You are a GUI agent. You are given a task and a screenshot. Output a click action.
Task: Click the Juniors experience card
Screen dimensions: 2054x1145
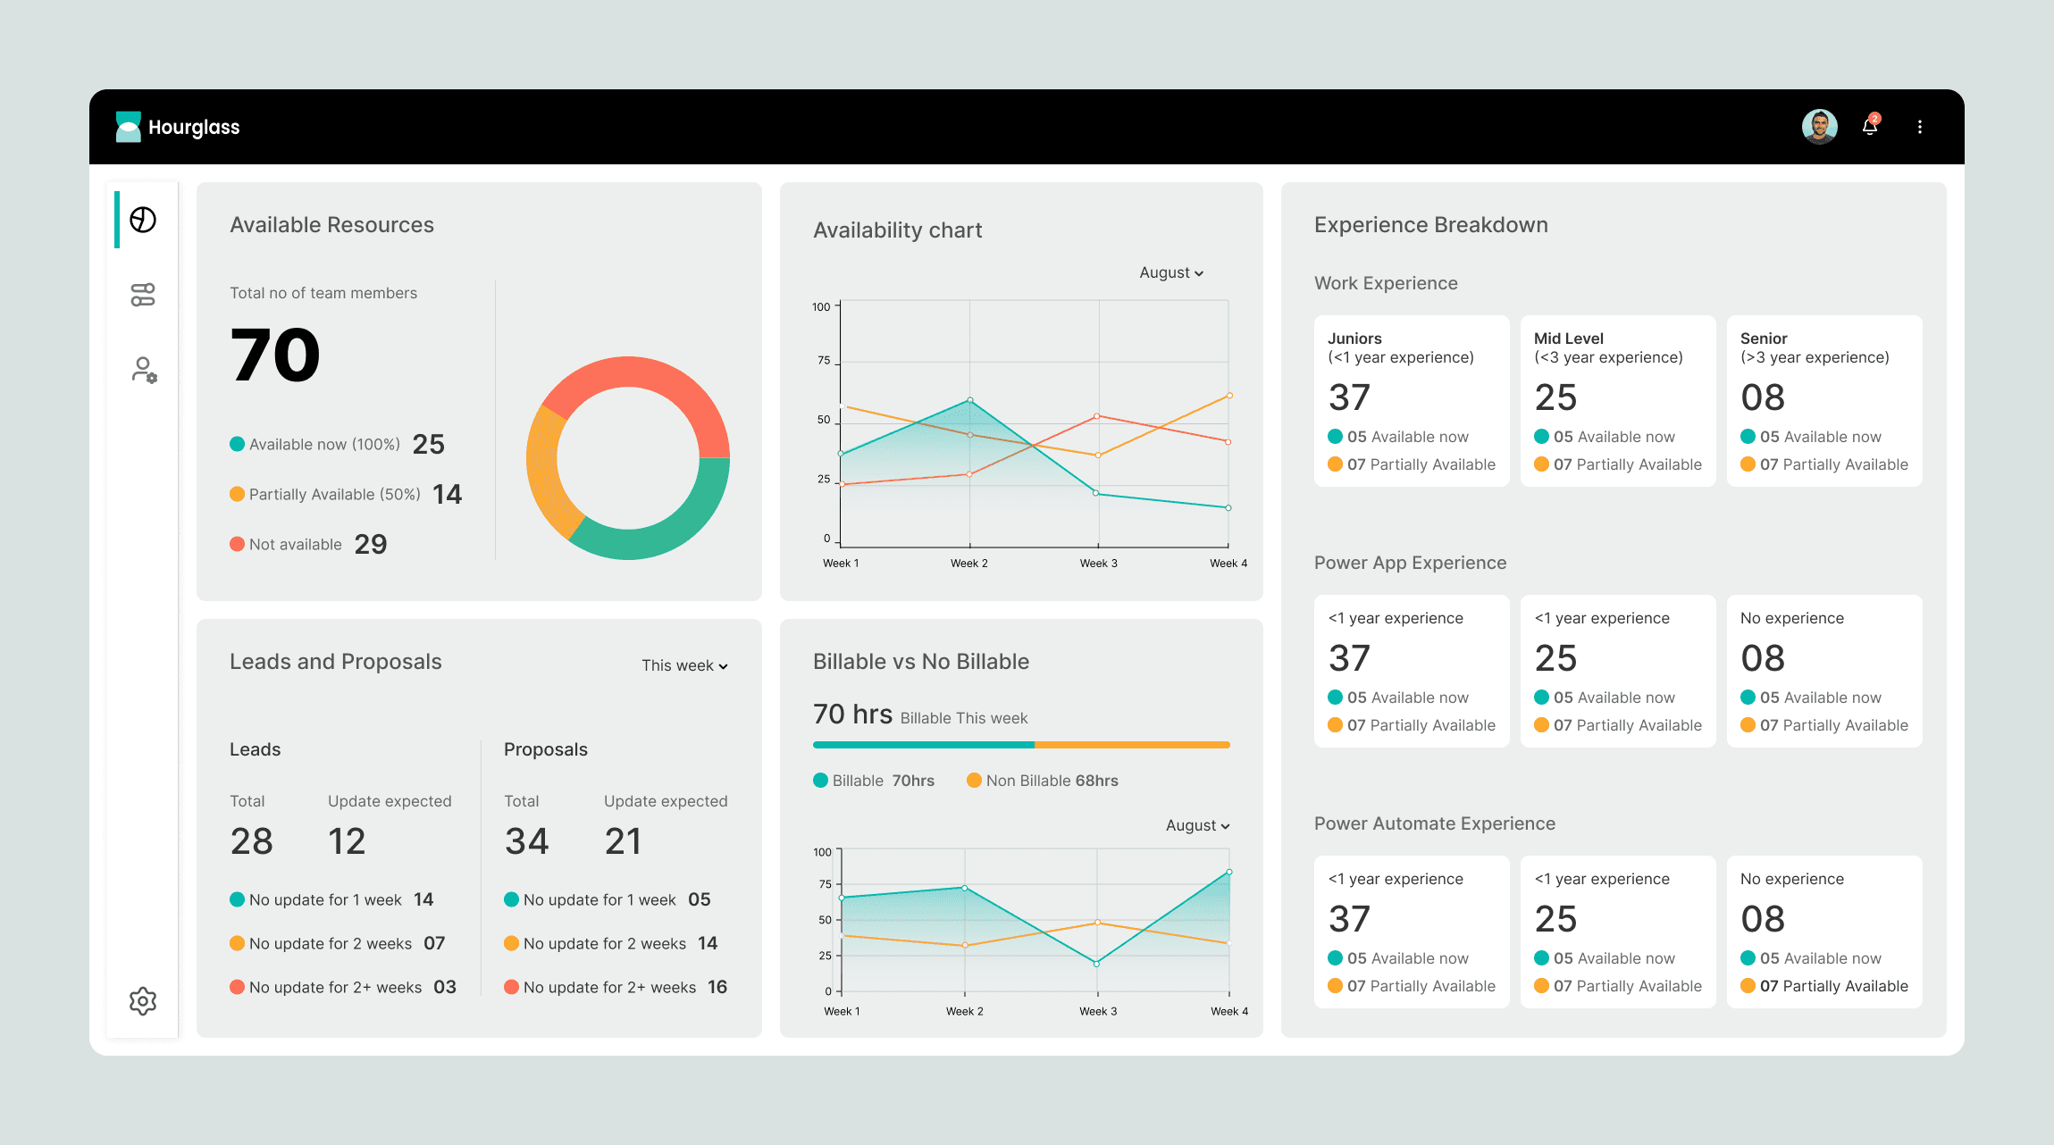(x=1411, y=401)
